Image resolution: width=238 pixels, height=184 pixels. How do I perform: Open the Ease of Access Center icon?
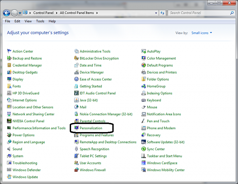[x=76, y=79]
